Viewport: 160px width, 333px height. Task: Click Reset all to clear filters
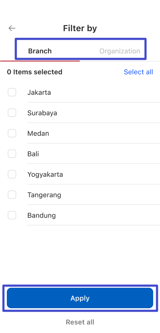tap(80, 322)
